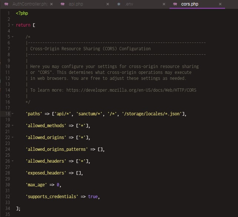Click the PHP elephant icon on AuthController.php tab
Screen dimensions: 238x217
[6, 4]
